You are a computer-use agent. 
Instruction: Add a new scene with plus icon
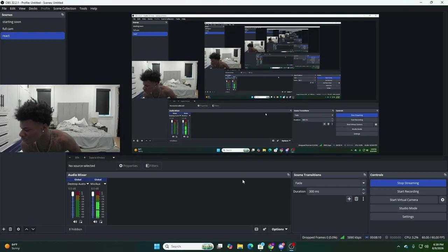(x=3, y=229)
